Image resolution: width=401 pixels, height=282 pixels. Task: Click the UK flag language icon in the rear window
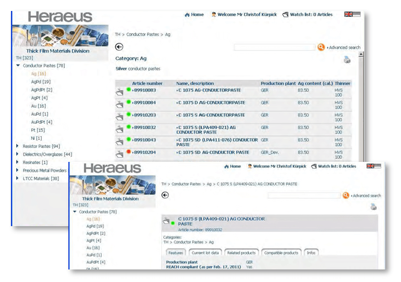coord(348,14)
